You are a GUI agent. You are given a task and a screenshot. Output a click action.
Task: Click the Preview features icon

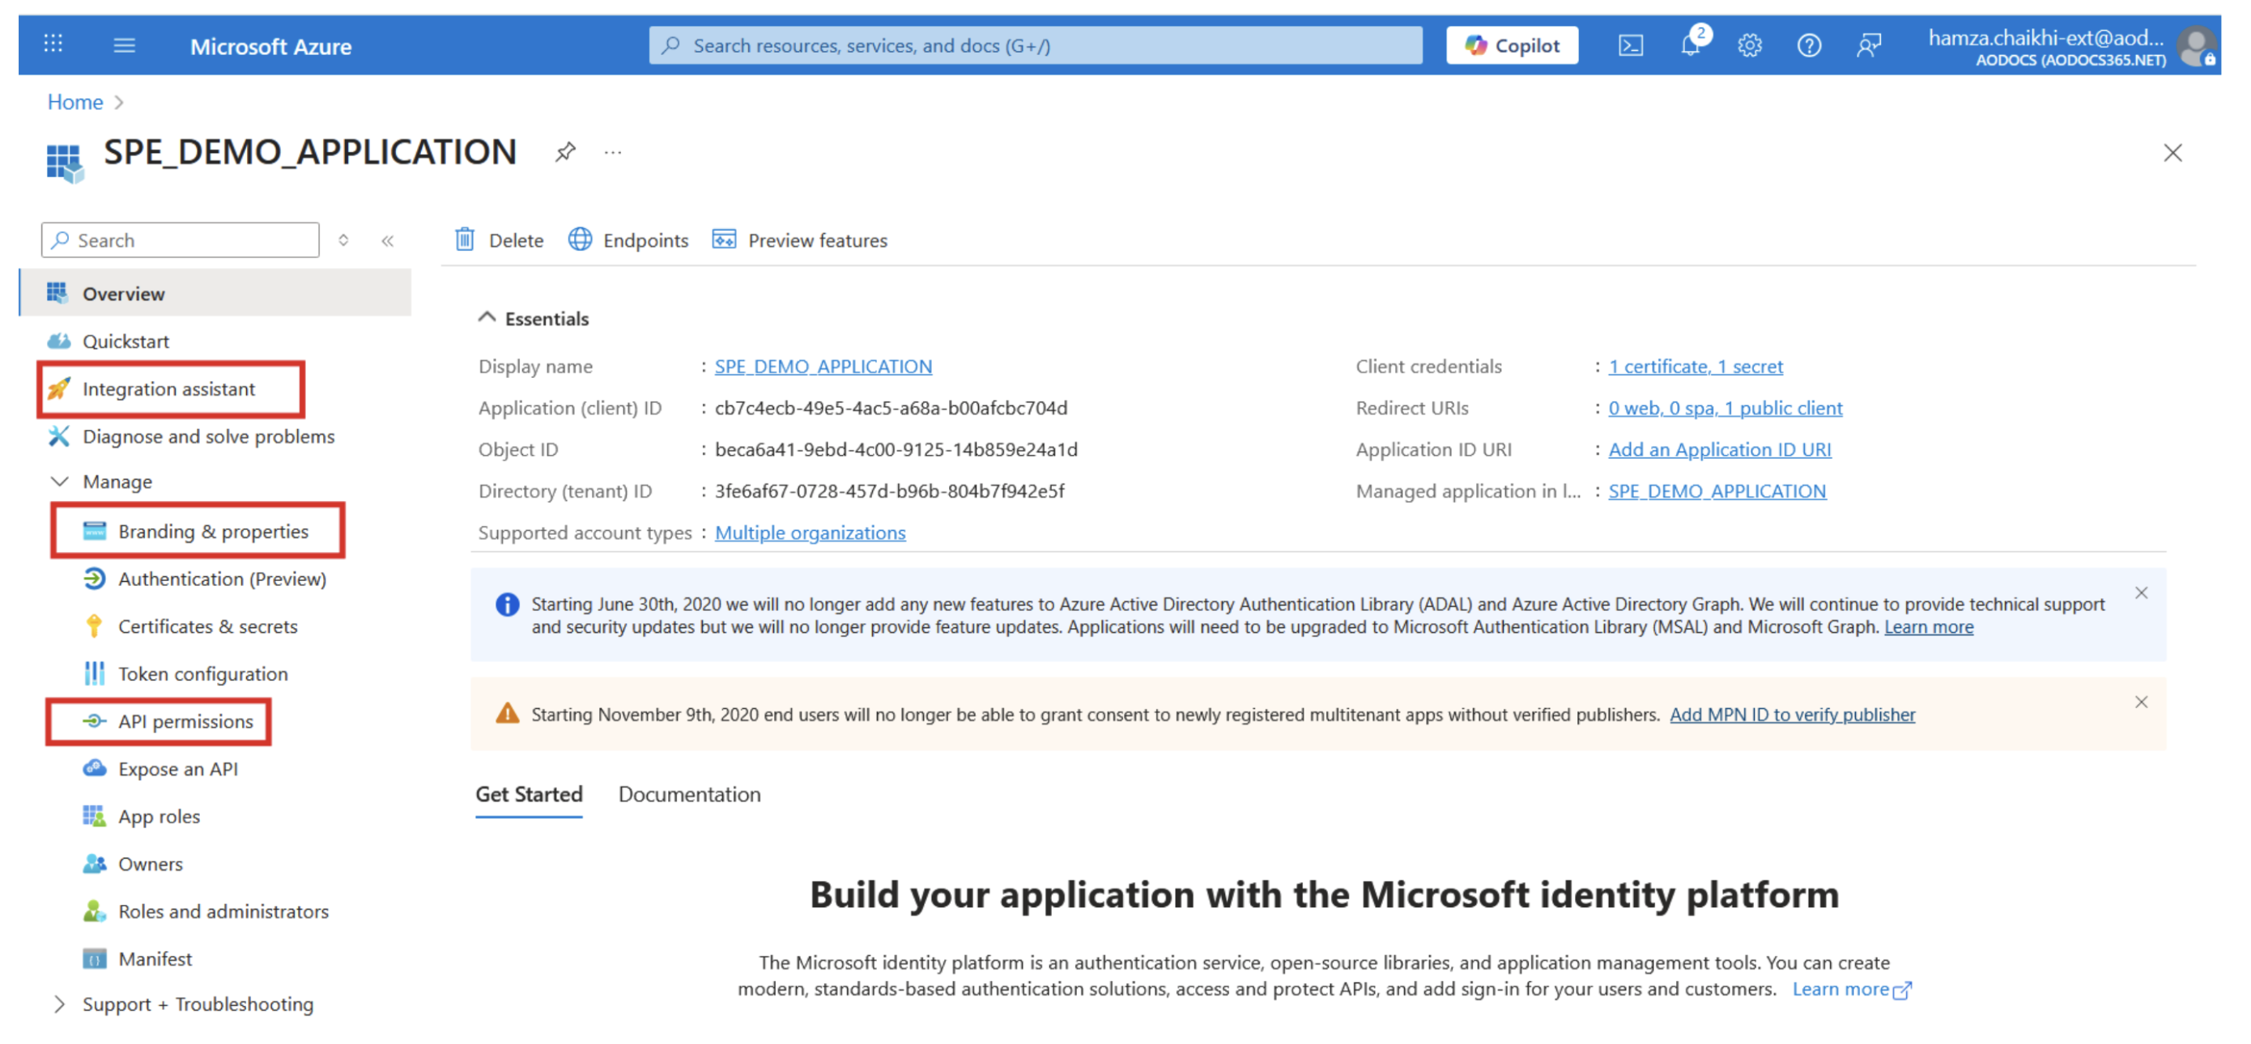724,240
